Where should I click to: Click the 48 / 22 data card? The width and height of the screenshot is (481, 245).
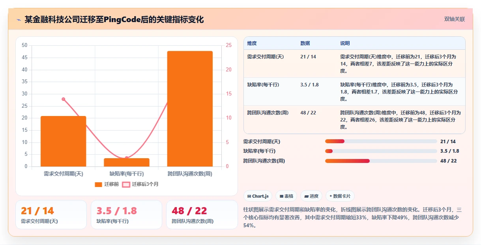pos(202,215)
